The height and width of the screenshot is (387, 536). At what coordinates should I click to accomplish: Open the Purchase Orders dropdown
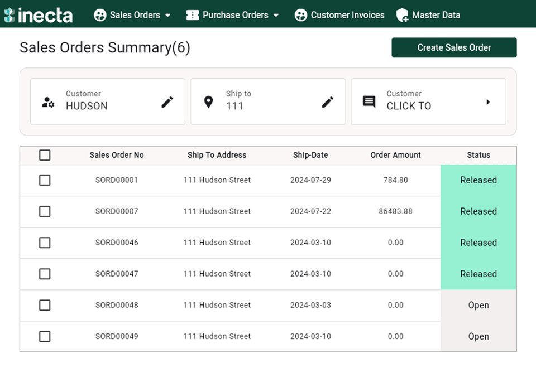point(275,15)
